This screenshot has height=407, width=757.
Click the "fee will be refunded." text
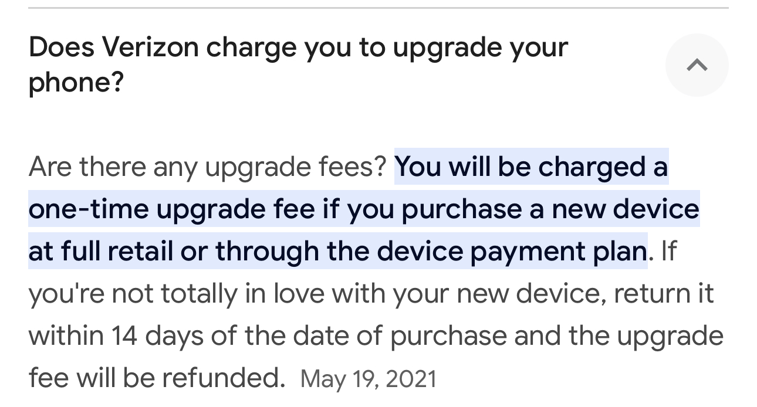(156, 378)
